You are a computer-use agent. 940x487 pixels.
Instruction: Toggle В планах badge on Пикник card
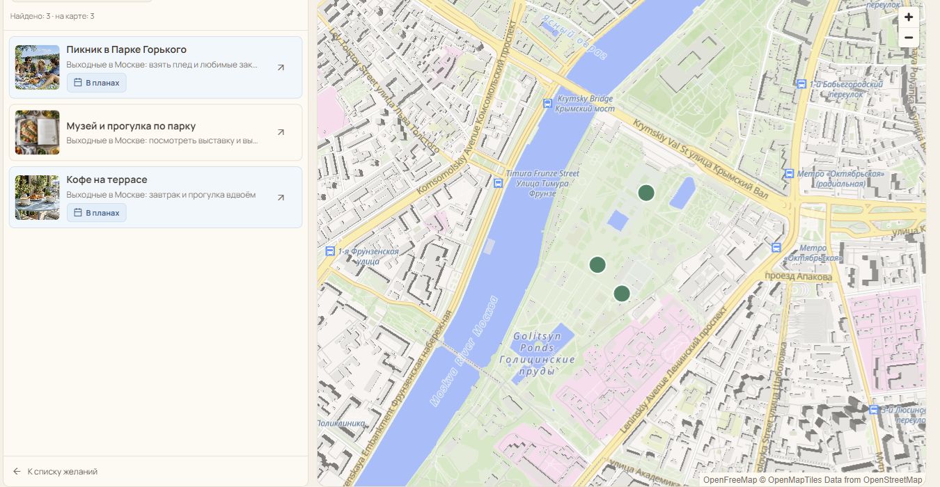(97, 83)
